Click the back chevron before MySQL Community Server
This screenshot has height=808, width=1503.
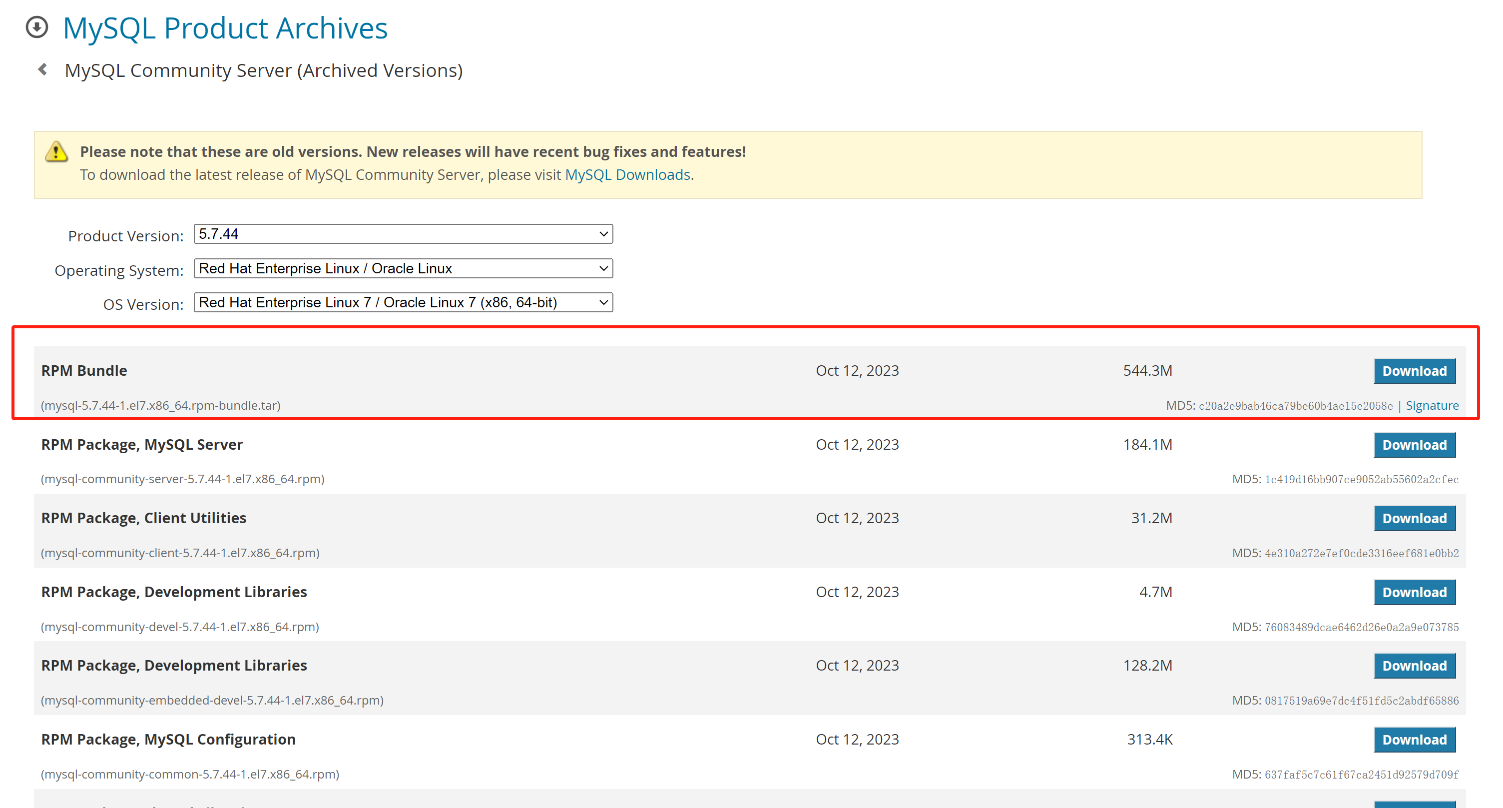[42, 69]
